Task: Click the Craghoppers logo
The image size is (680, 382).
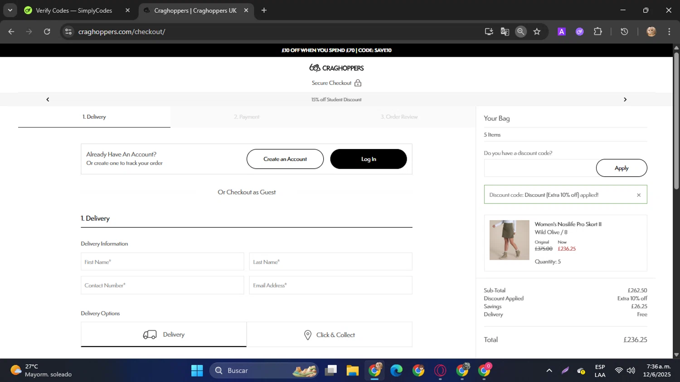Action: (336, 68)
